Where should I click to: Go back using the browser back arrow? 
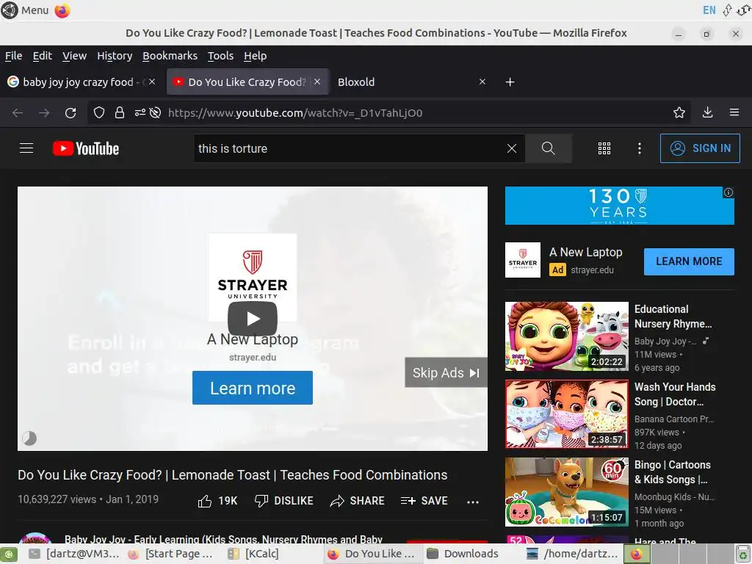[18, 112]
